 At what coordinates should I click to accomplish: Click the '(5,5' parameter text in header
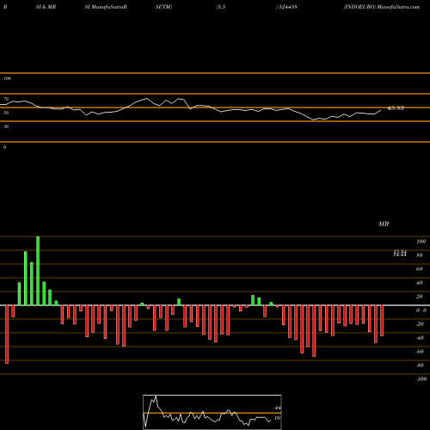(x=221, y=7)
